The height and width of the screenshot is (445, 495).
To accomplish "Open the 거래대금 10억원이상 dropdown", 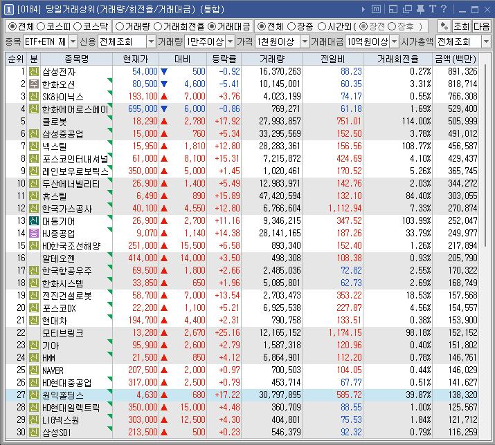I will pyautogui.click(x=395, y=41).
